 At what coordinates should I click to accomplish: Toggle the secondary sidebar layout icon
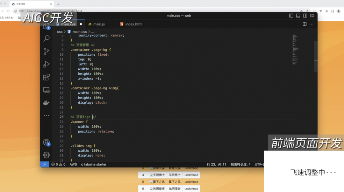pyautogui.click(x=305, y=16)
